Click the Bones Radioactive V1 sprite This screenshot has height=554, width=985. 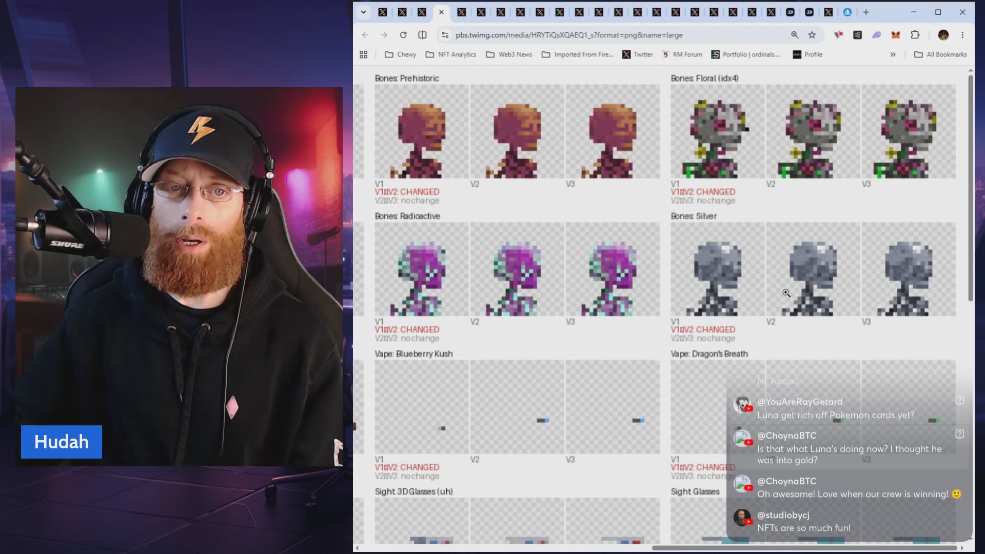coord(422,269)
